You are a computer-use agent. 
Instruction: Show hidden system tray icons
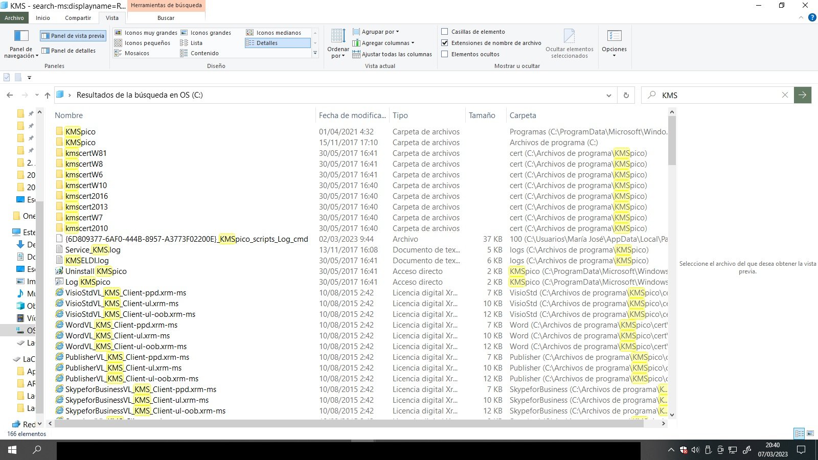pyautogui.click(x=671, y=450)
